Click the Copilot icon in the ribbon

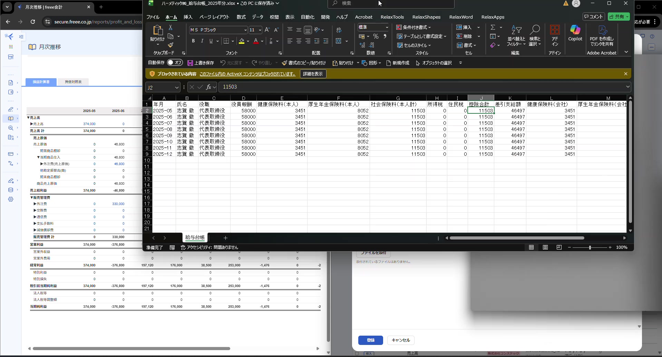(x=575, y=33)
